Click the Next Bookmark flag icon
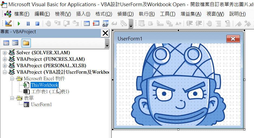The width and height of the screenshot is (254, 138). tap(248, 23)
